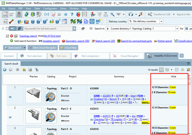This screenshot has width=192, height=135.
Task: Click the database with envelope icon
Action: coord(39,21)
